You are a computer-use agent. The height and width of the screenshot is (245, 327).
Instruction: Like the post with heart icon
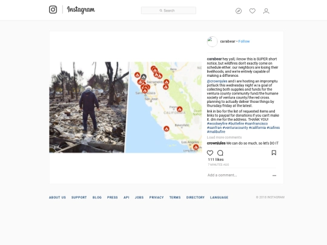(210, 153)
